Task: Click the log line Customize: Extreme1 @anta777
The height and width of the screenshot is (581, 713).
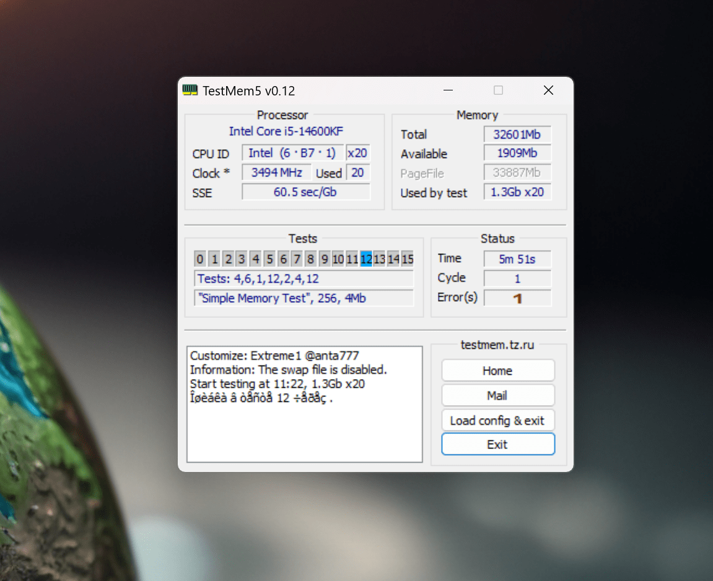Action: (x=274, y=356)
